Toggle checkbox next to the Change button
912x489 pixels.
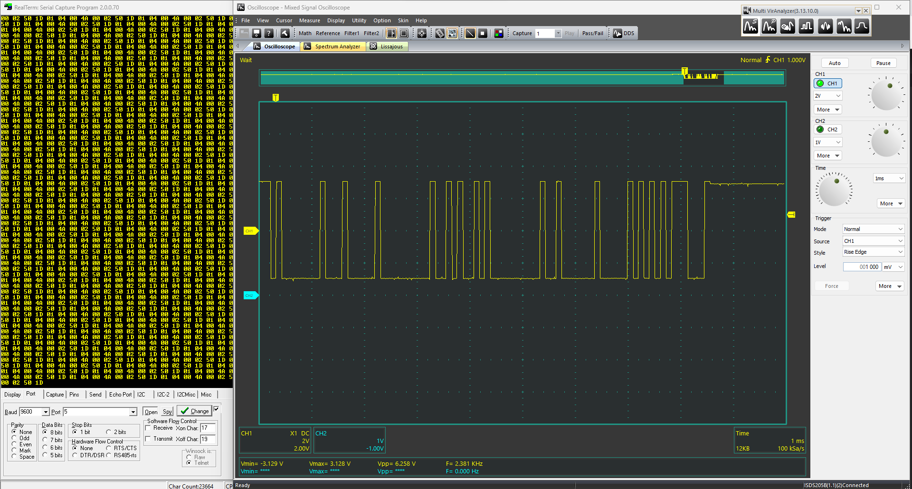[x=217, y=409]
